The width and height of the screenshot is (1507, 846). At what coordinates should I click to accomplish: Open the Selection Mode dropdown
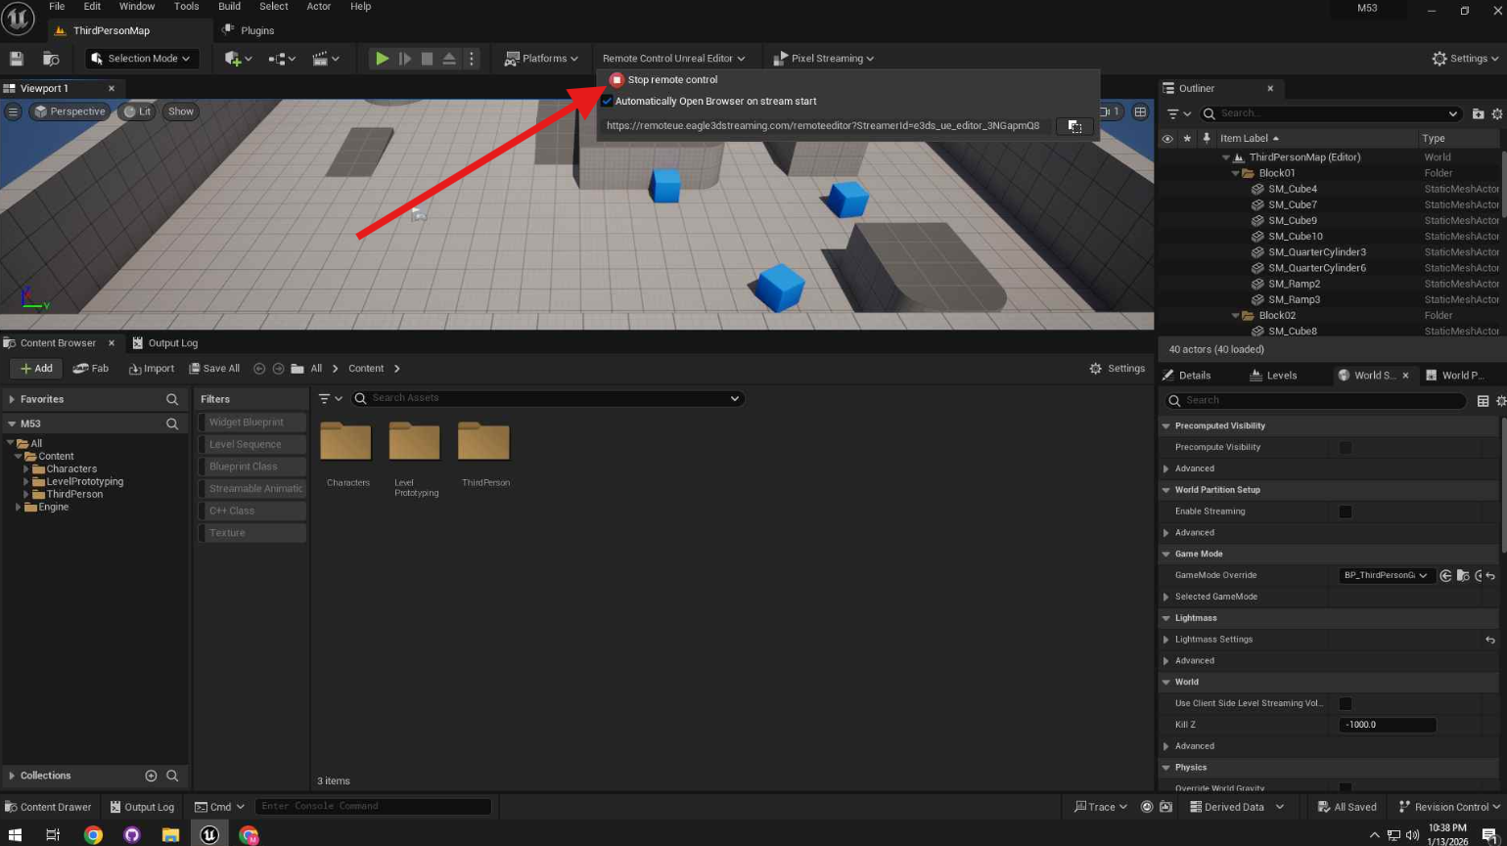143,59
